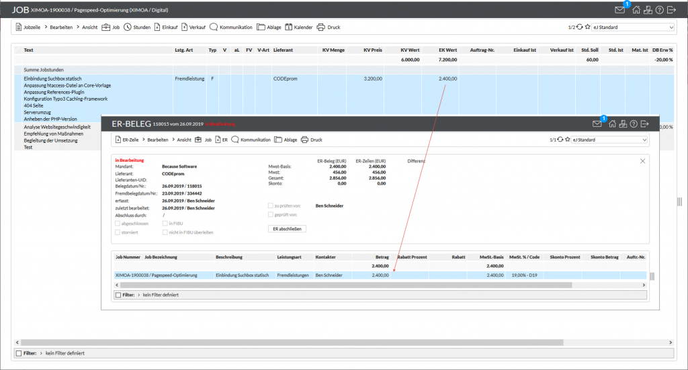Open Druck printer in JOB toolbar
688x370 pixels.
pos(329,27)
